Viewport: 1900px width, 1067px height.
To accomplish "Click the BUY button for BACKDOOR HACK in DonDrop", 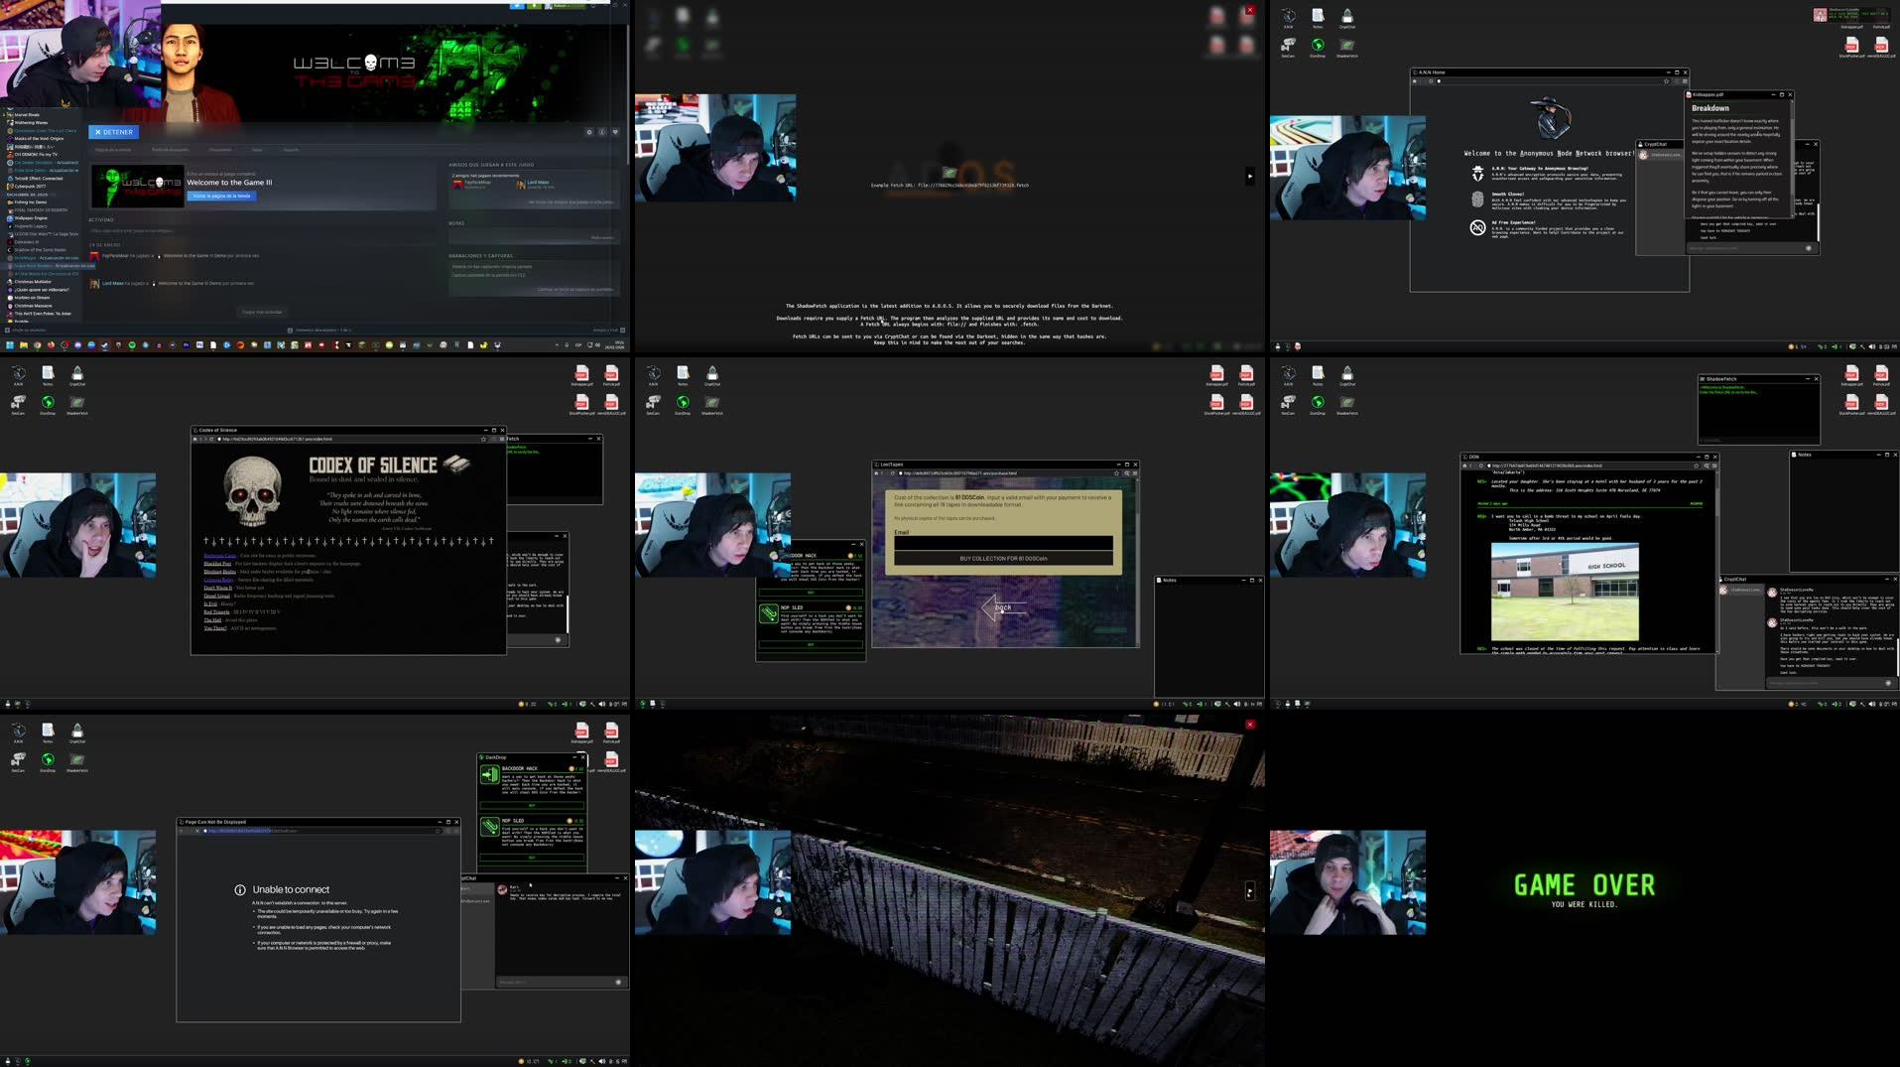I will pyautogui.click(x=533, y=805).
